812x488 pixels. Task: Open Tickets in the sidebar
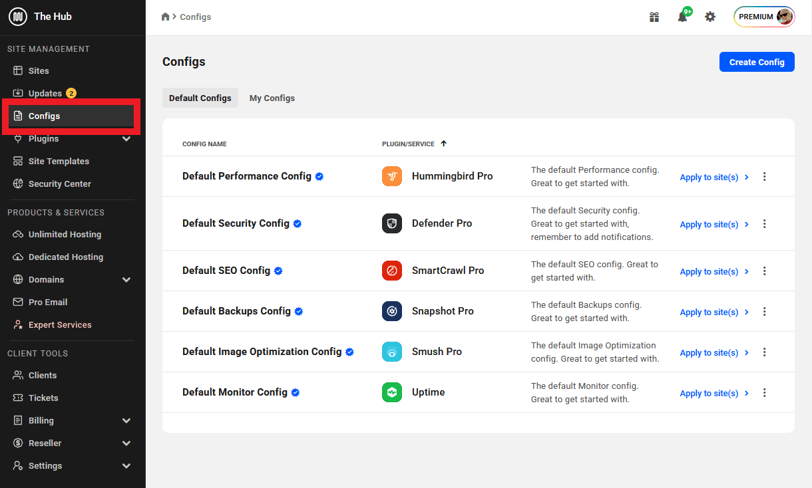click(x=71, y=398)
